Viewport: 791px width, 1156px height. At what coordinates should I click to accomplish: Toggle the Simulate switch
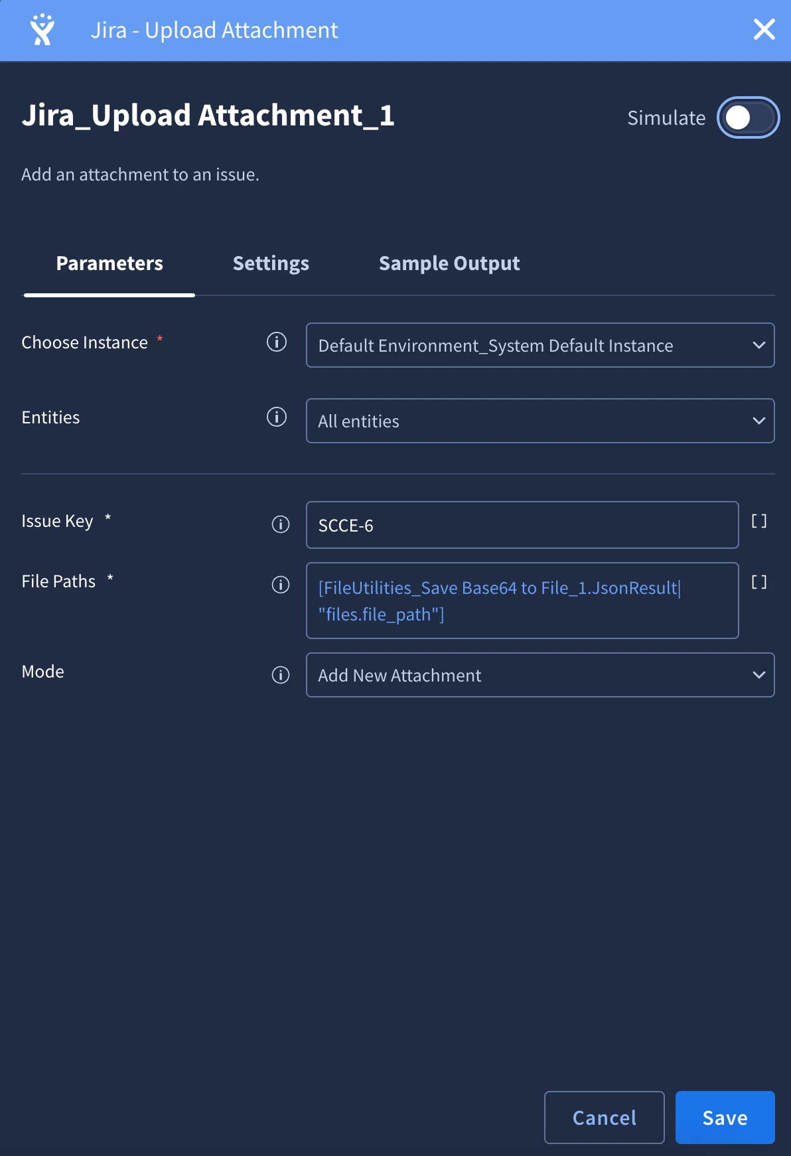point(748,117)
